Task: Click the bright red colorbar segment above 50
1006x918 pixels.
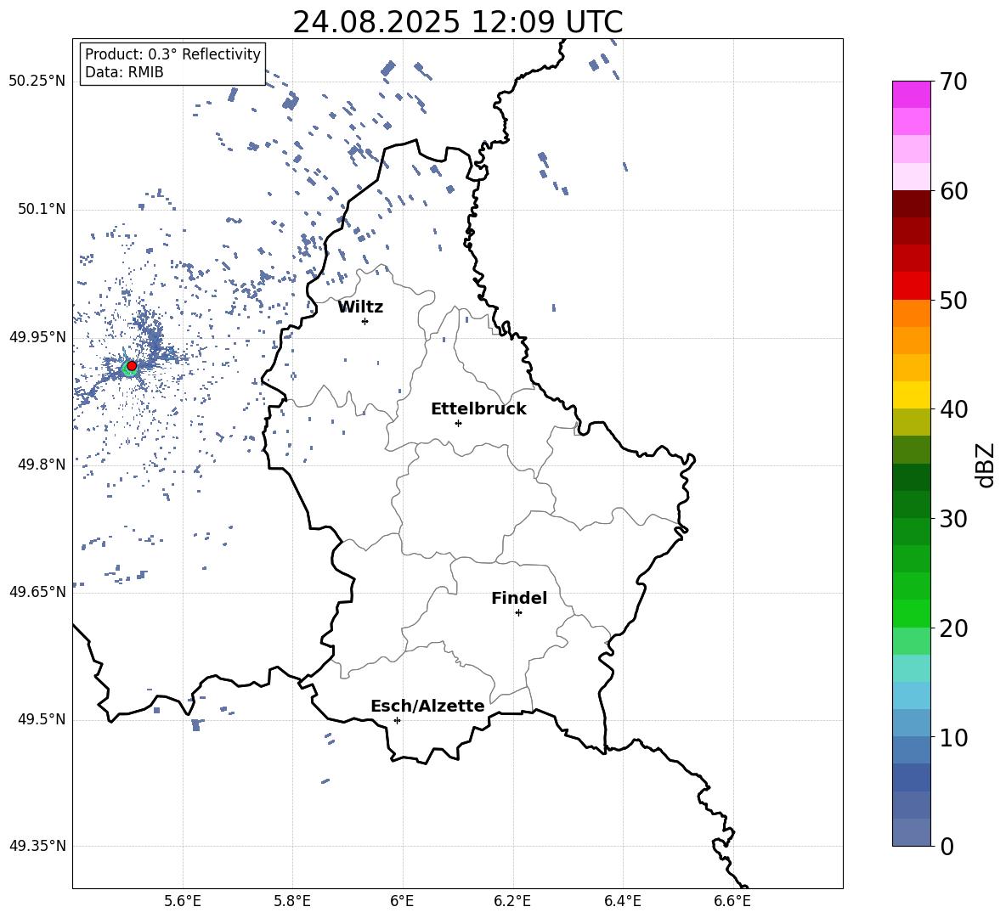Action: click(912, 286)
